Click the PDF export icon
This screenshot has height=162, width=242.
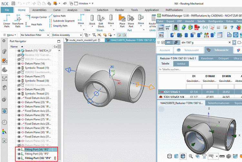(196, 28)
